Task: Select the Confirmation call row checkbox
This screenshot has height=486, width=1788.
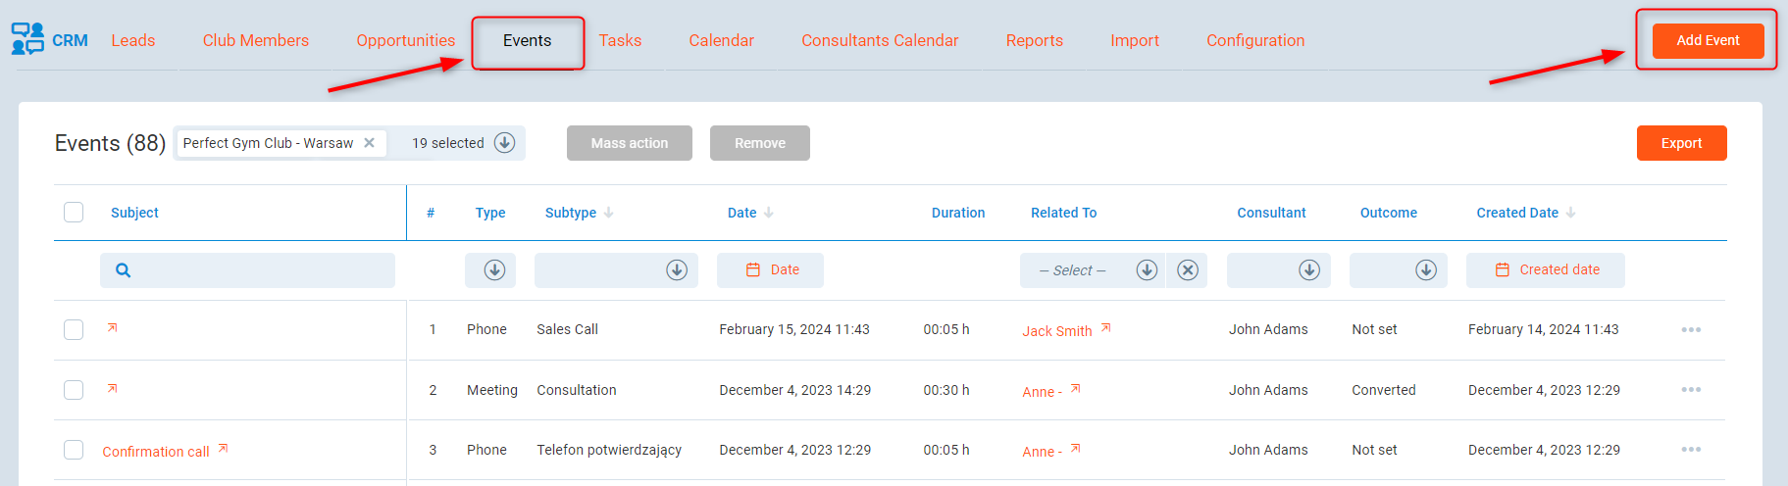Action: click(74, 450)
